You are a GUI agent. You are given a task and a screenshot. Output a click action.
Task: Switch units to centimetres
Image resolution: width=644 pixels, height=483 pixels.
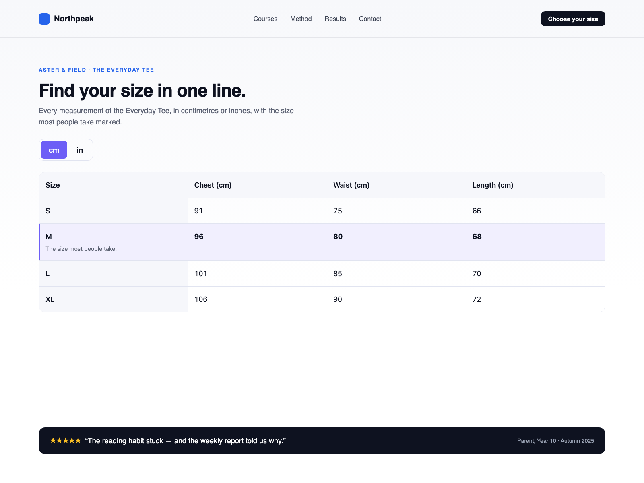point(54,150)
